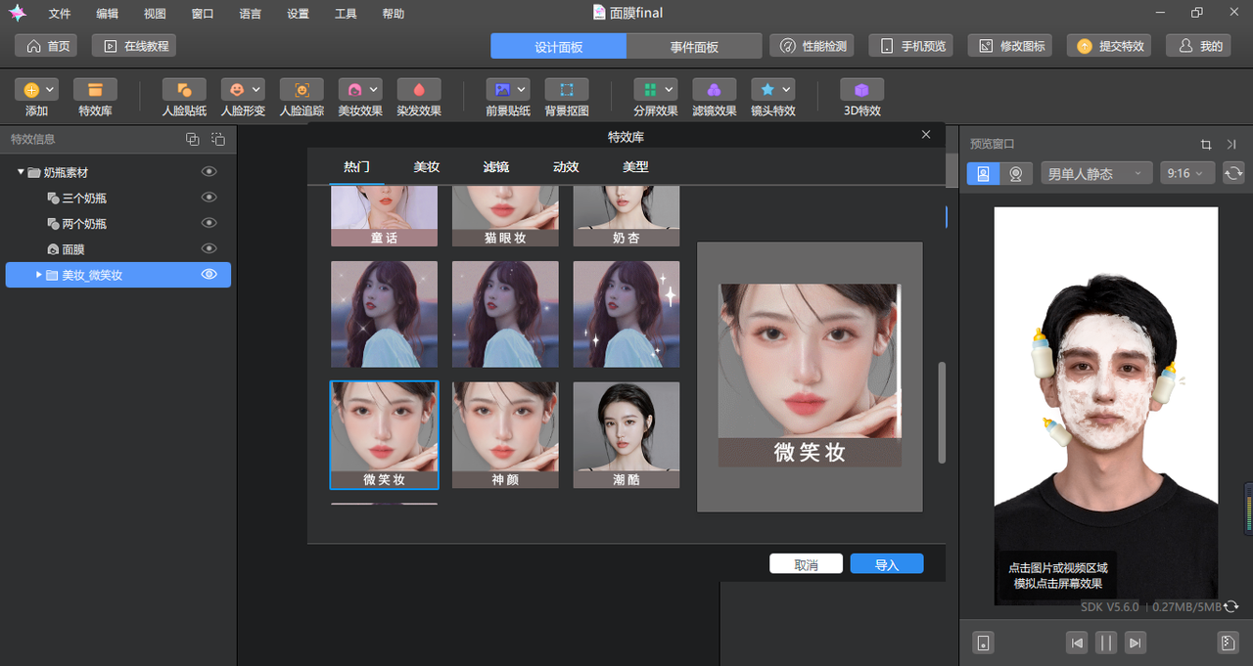Screen dimensions: 1253x666
Task: Click the 染发效果 hair dye icon
Action: (x=419, y=90)
